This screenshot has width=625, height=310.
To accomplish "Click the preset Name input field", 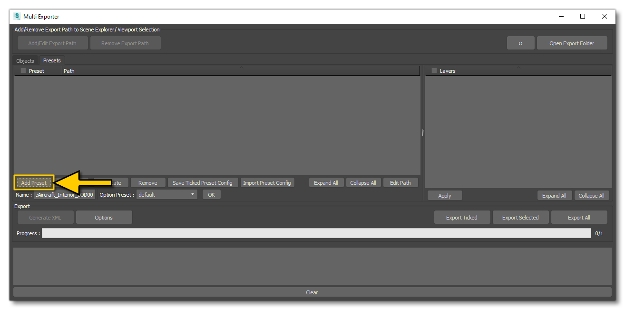I will coord(64,194).
